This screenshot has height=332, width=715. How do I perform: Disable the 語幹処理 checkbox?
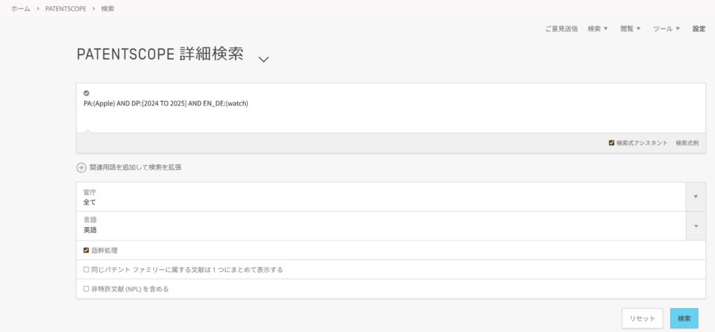coord(87,250)
